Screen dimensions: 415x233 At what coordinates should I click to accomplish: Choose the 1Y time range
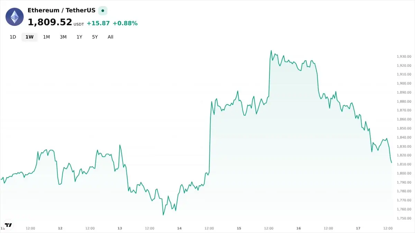pos(80,37)
